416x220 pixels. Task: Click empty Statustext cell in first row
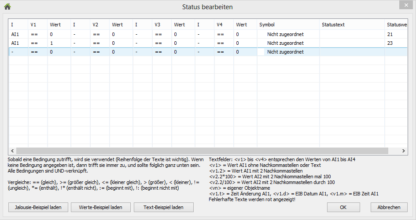[x=352, y=34]
